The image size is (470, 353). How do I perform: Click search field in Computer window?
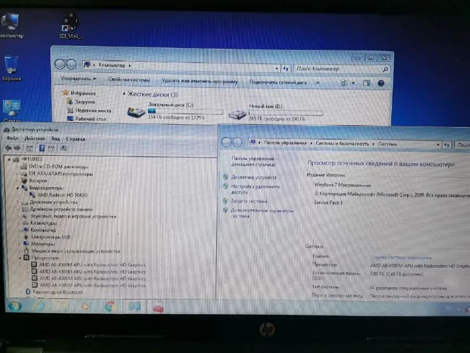click(339, 69)
